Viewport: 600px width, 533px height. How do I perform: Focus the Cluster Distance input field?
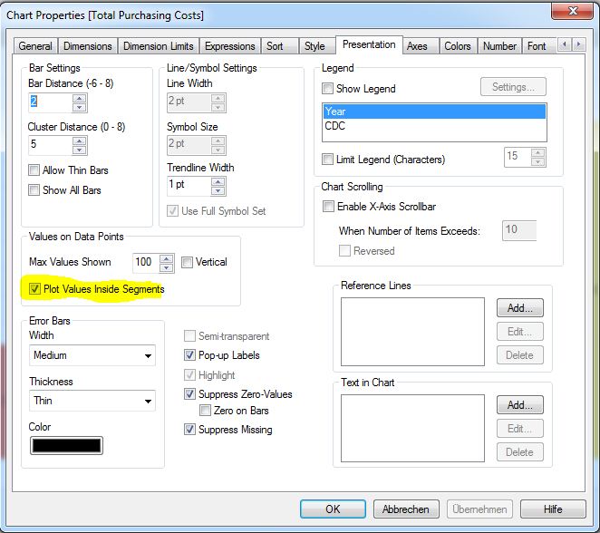click(x=51, y=145)
